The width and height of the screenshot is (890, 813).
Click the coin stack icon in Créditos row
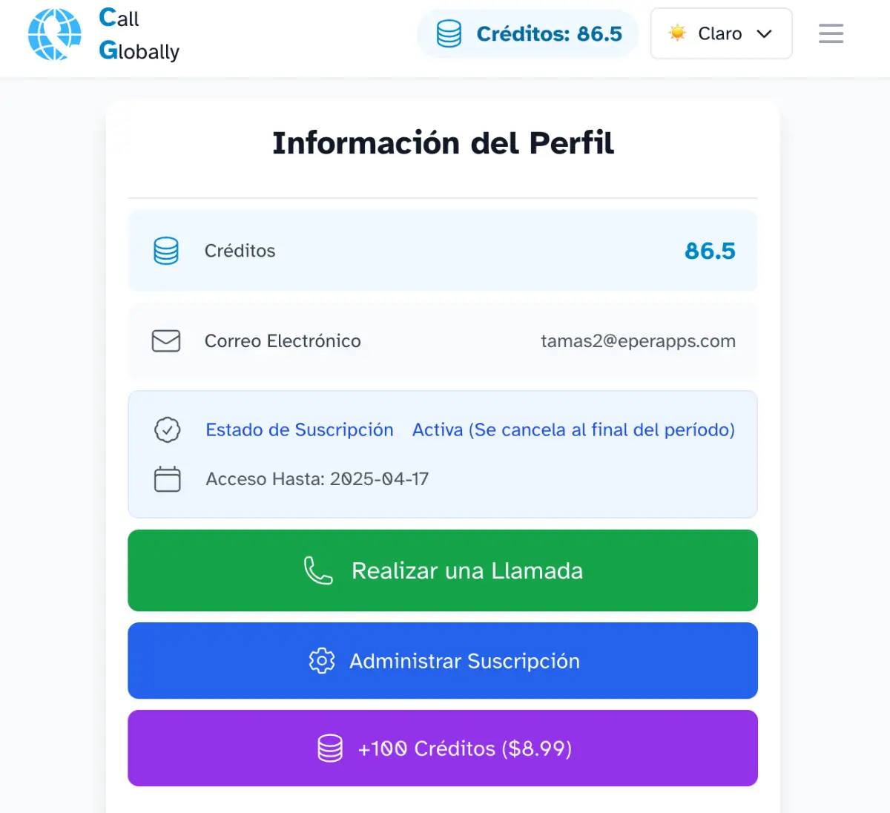[166, 251]
